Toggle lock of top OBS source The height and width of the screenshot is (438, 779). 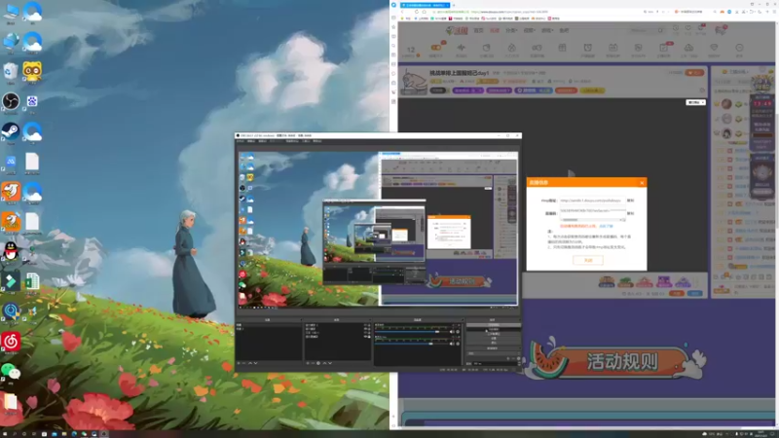(x=369, y=325)
